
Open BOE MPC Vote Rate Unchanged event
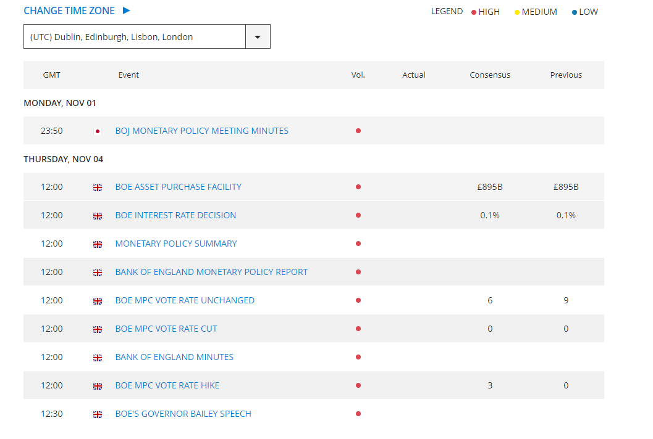tap(185, 300)
